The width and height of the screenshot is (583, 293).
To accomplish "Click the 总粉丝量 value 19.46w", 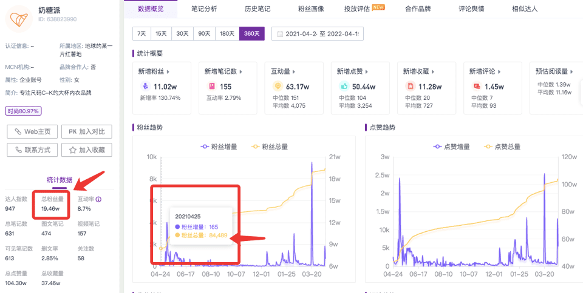I will (50, 208).
